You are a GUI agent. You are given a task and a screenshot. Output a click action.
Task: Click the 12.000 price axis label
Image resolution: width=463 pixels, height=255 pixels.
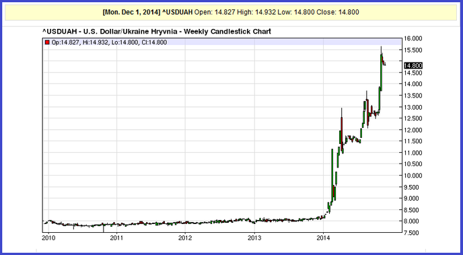point(413,130)
